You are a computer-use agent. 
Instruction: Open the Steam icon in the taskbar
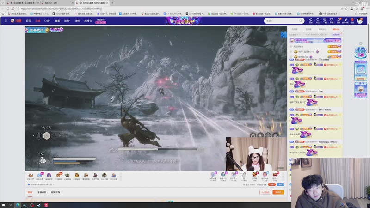[x=39, y=205]
